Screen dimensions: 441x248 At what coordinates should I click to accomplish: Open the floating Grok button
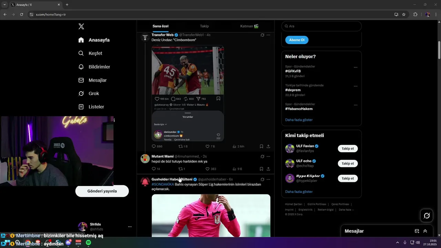(427, 216)
